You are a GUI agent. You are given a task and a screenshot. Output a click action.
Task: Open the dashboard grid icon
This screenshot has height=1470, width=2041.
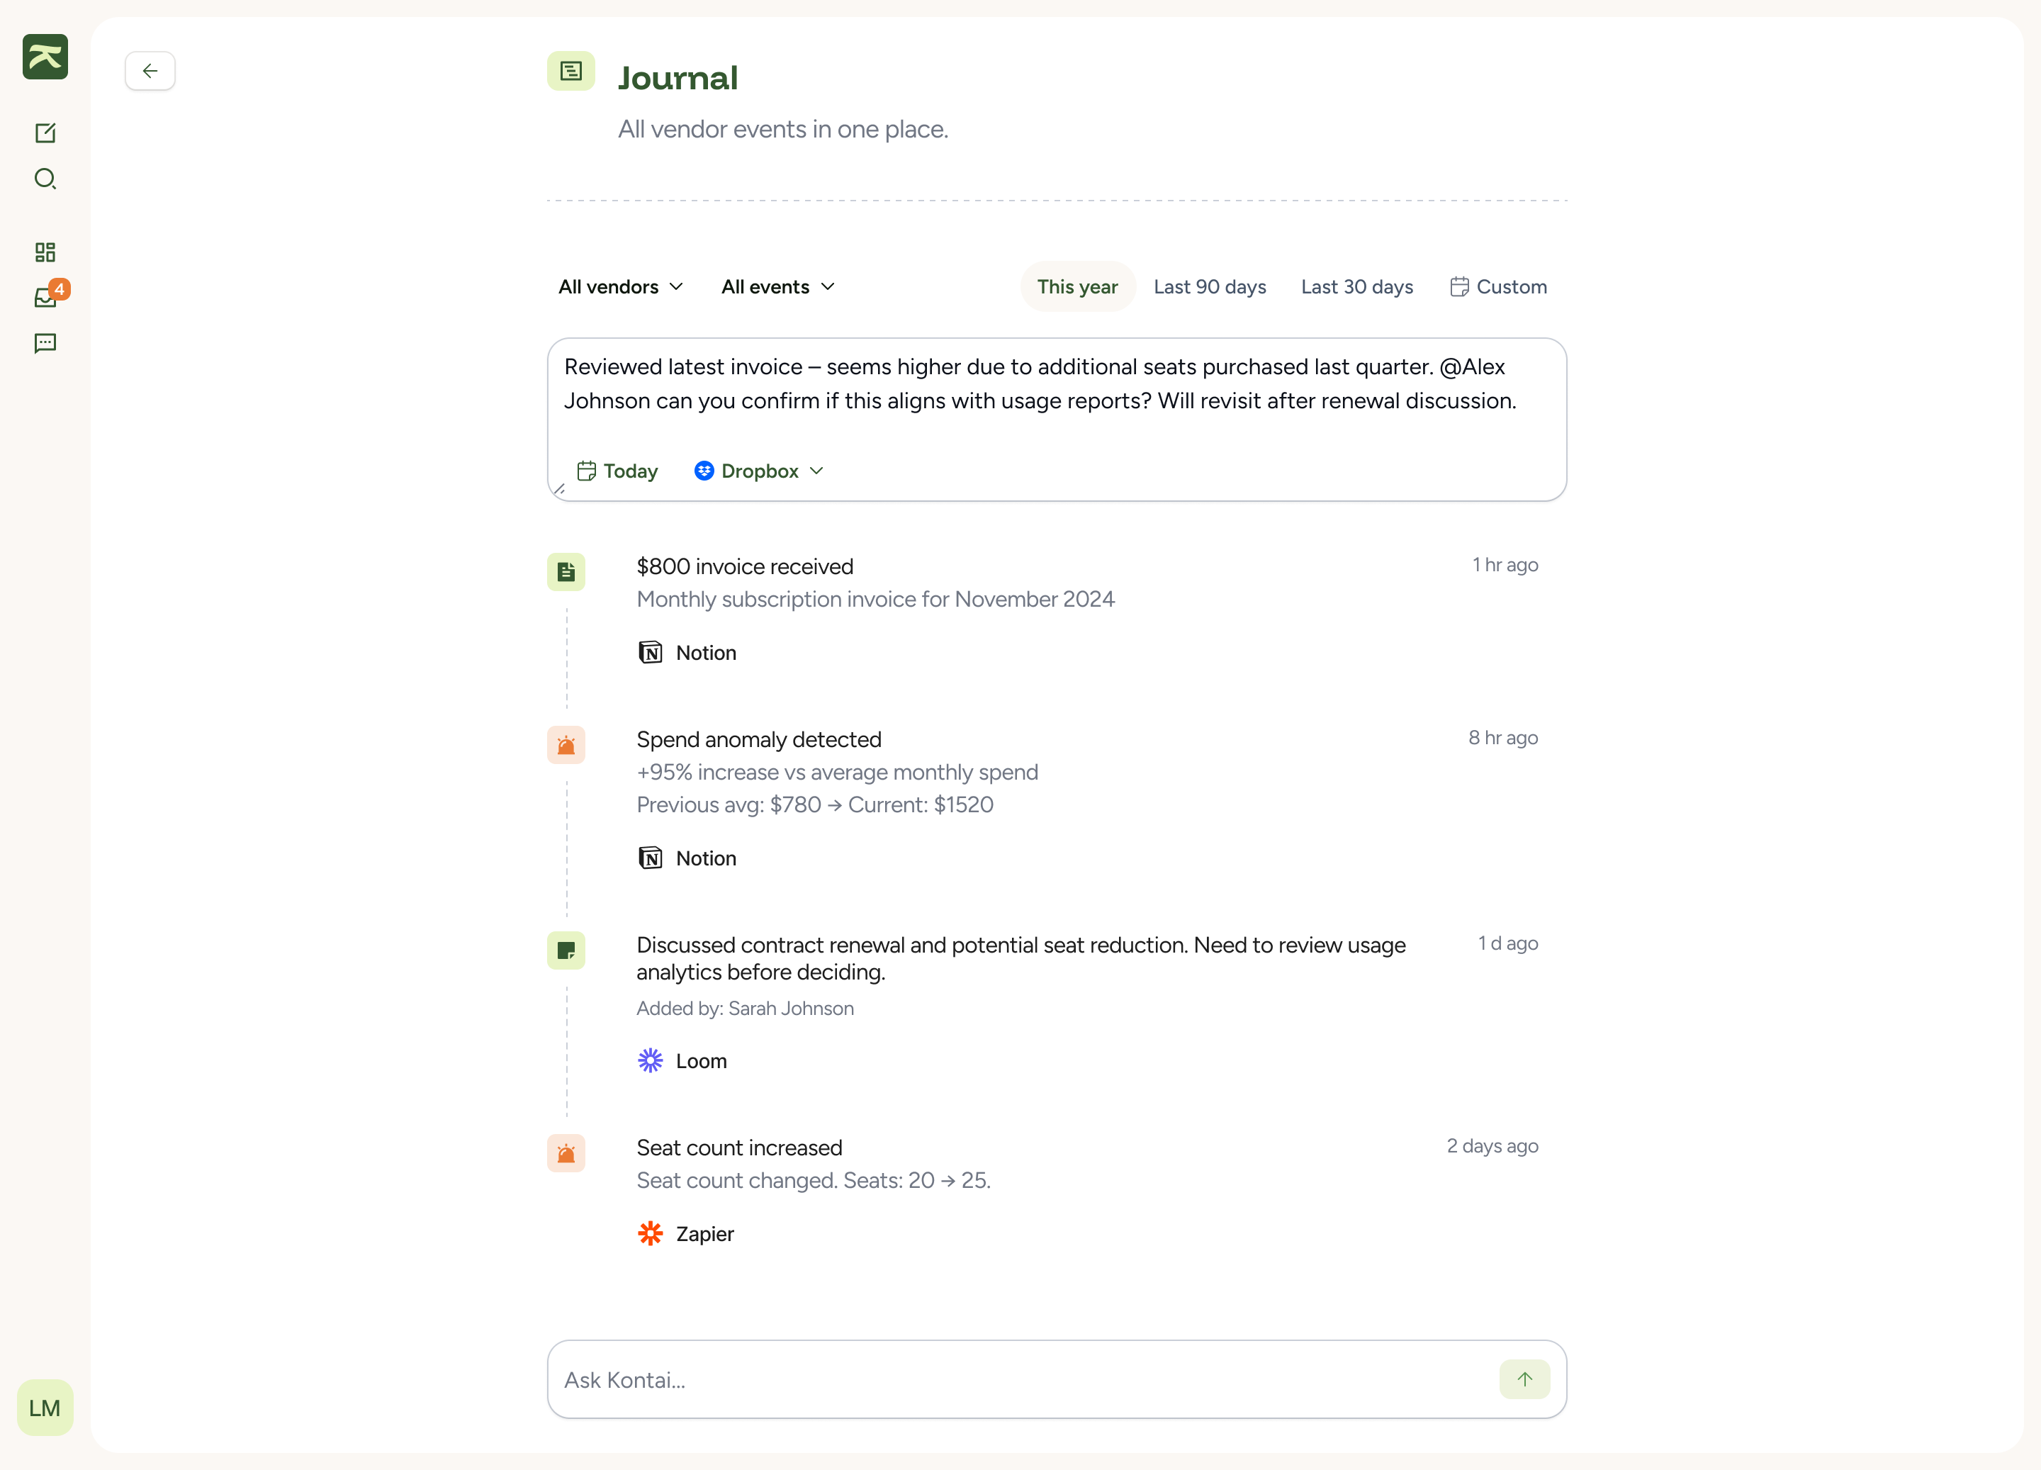click(x=45, y=252)
